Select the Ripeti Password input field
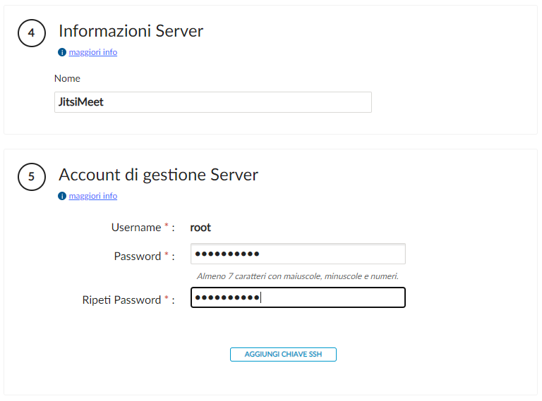542x401 pixels. (x=298, y=297)
